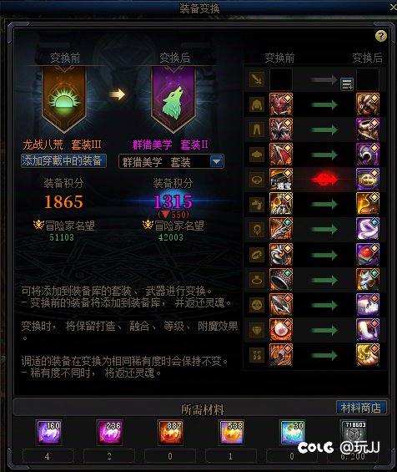Click the yellow question mark help icon

coord(381,36)
